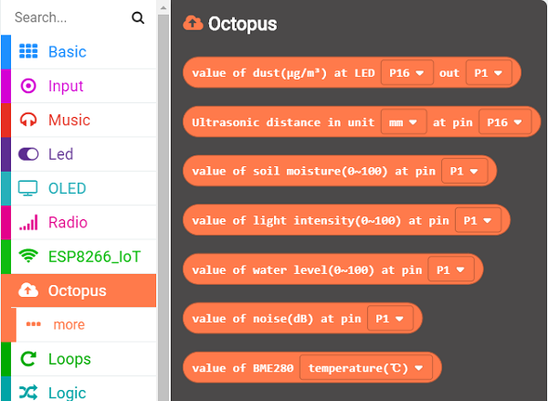This screenshot has height=401, width=548.
Task: Click the Loops refresh arrow icon
Action: 28,359
